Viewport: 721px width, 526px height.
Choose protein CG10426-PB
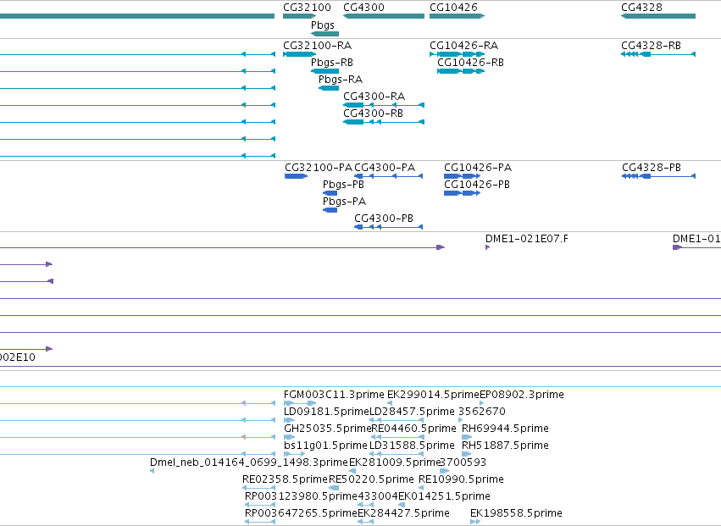point(477,185)
